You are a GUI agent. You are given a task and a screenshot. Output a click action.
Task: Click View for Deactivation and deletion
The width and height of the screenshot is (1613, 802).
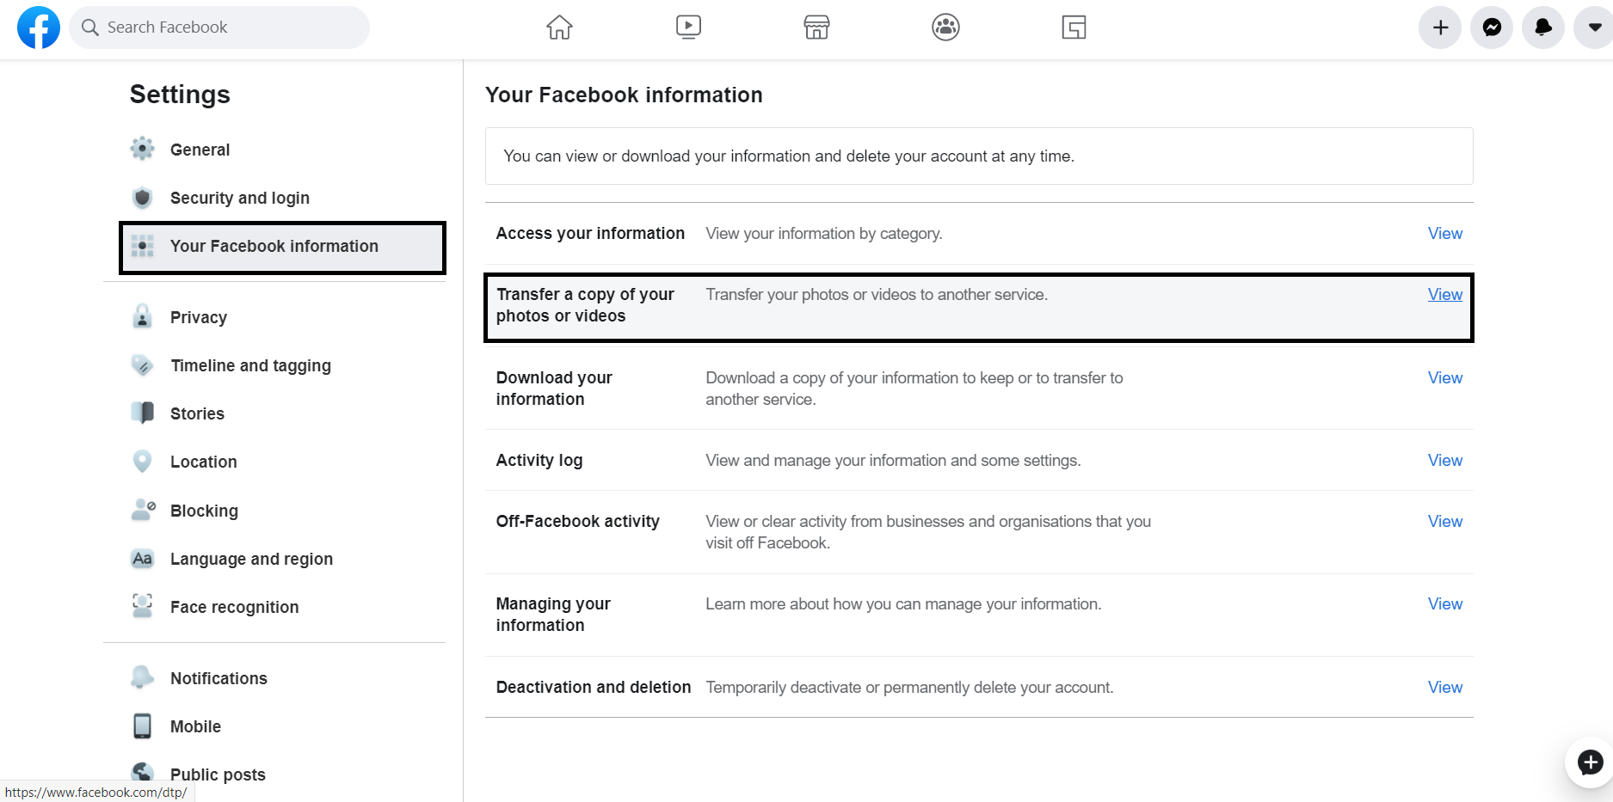click(x=1445, y=687)
